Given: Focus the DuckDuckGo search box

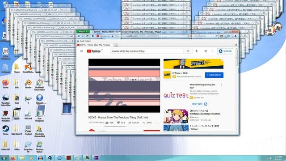Looking at the screenshot, I should pyautogui.click(x=204, y=36).
